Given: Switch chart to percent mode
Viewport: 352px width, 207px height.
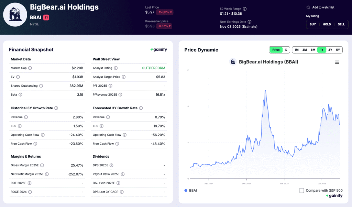Looking at the screenshot, I should point(286,50).
